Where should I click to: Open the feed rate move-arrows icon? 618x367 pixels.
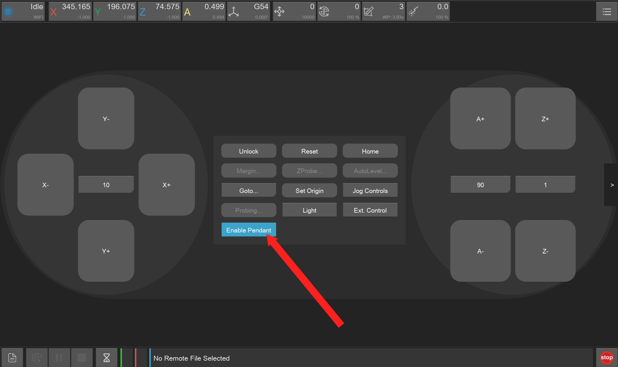(x=279, y=12)
